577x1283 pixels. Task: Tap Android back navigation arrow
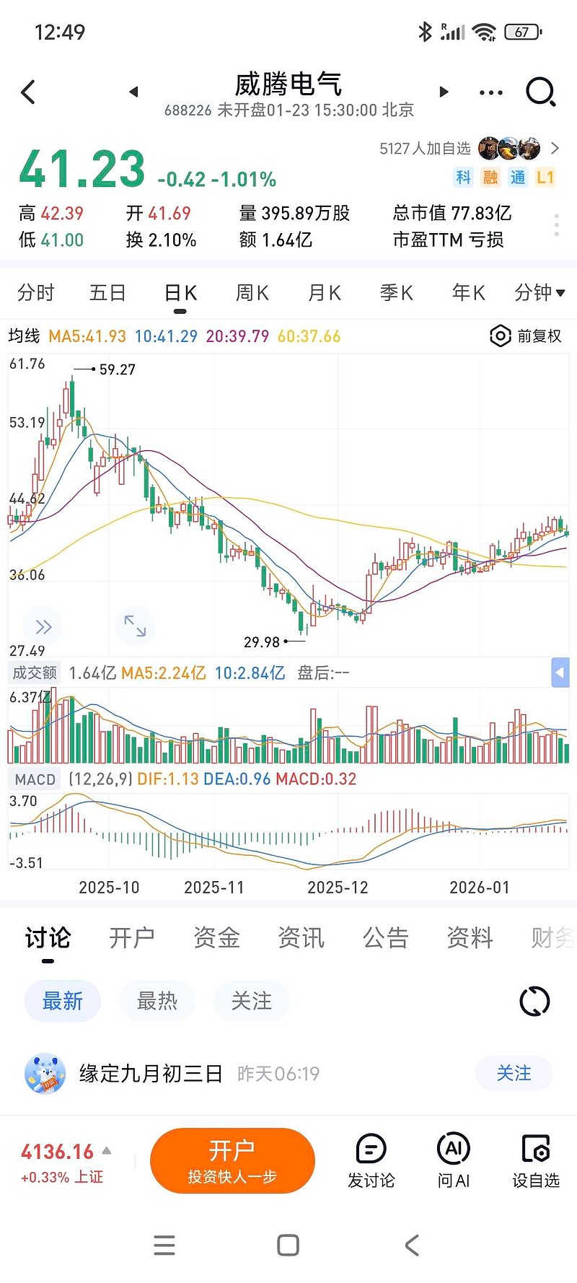412,1245
